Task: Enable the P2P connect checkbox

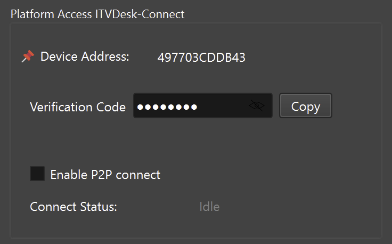Action: pyautogui.click(x=37, y=174)
